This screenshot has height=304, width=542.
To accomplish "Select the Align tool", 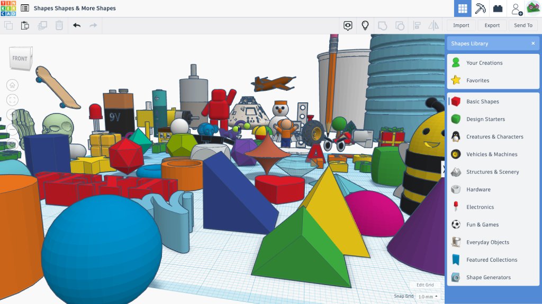I will tap(416, 25).
